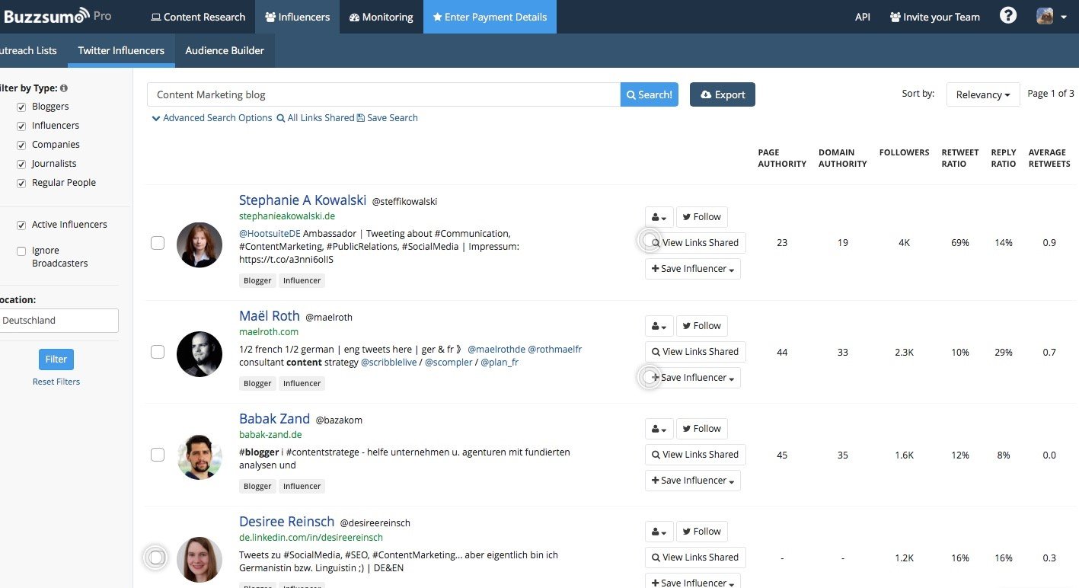Apply filters with Filter button
The width and height of the screenshot is (1079, 588).
point(56,359)
